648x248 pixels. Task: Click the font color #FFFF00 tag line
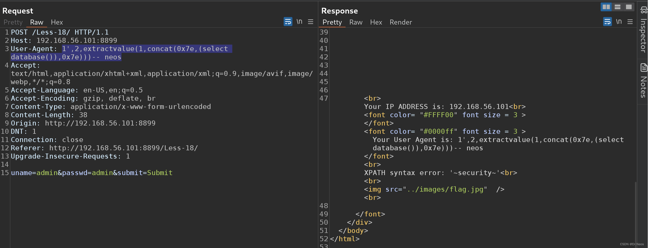[x=445, y=115]
